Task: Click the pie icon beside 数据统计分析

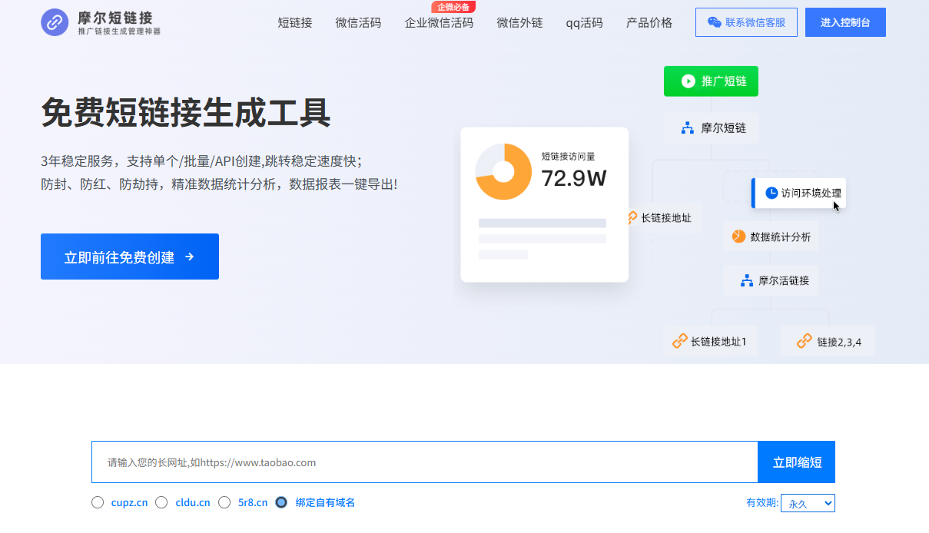Action: [x=738, y=236]
